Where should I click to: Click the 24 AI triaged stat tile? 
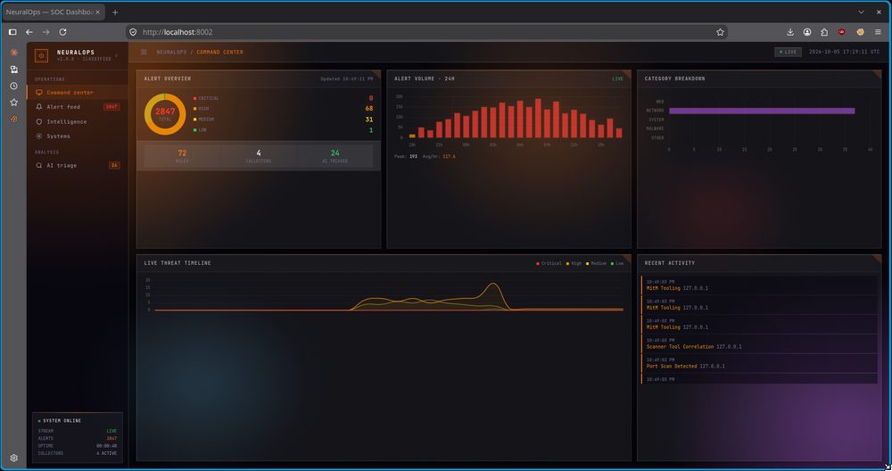pyautogui.click(x=335, y=156)
